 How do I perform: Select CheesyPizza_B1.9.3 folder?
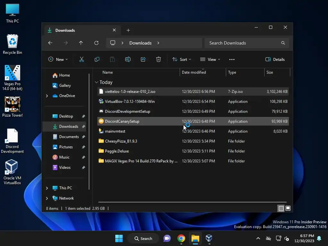click(x=193, y=141)
